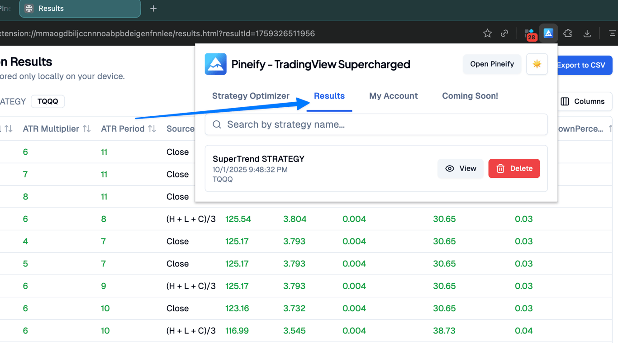Open the Coming Soon! tab

470,96
